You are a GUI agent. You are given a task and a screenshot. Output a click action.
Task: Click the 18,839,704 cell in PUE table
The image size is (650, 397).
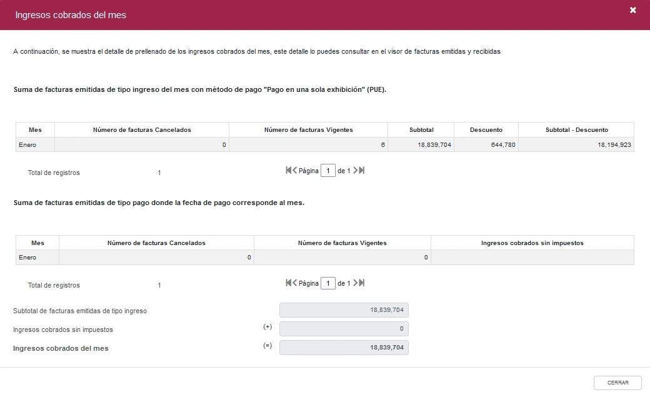[421, 145]
